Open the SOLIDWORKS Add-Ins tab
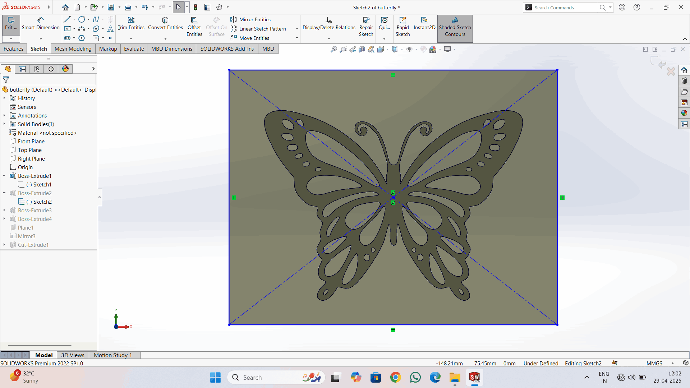Viewport: 690px width, 388px height. coord(227,49)
